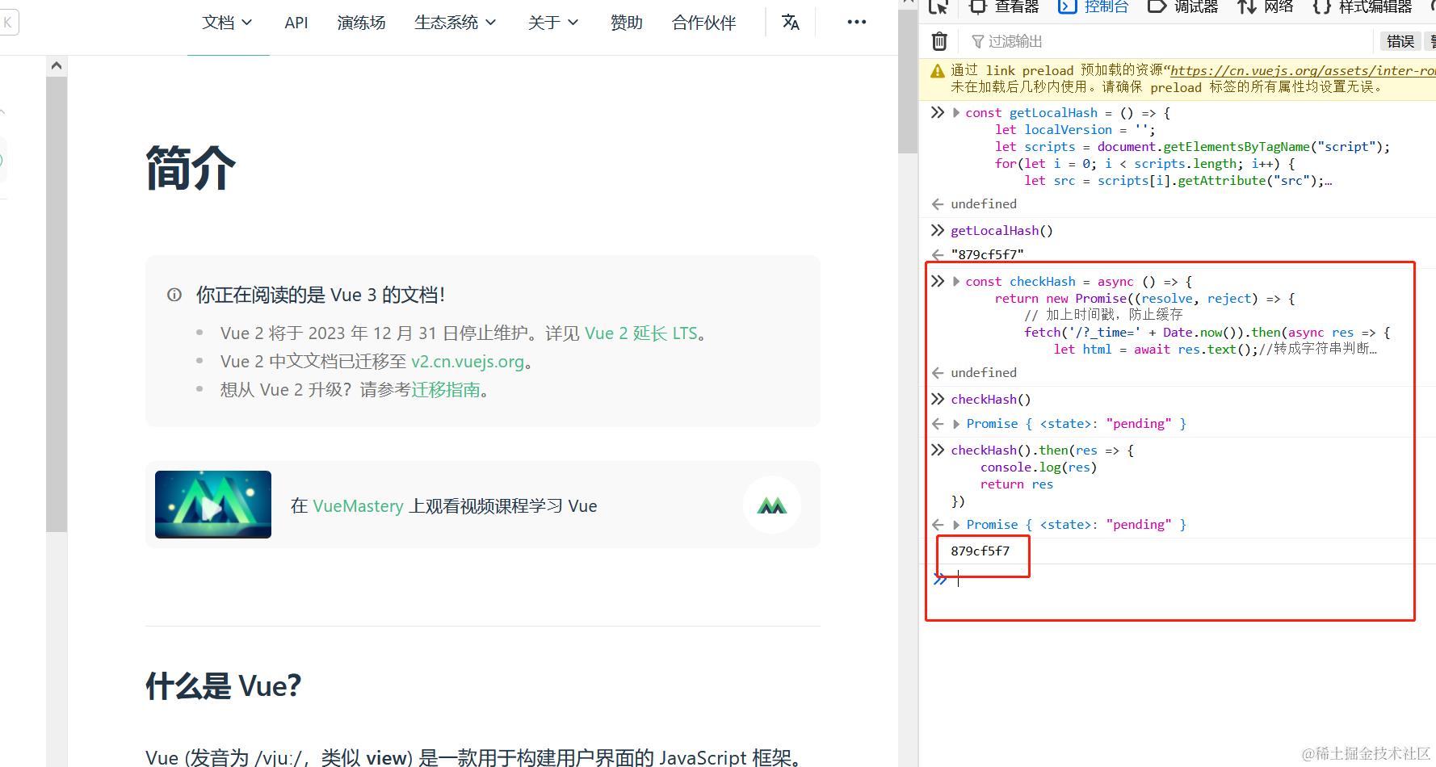Image resolution: width=1436 pixels, height=767 pixels.
Task: Click the info circle icon in the notice box
Action: [x=174, y=295]
